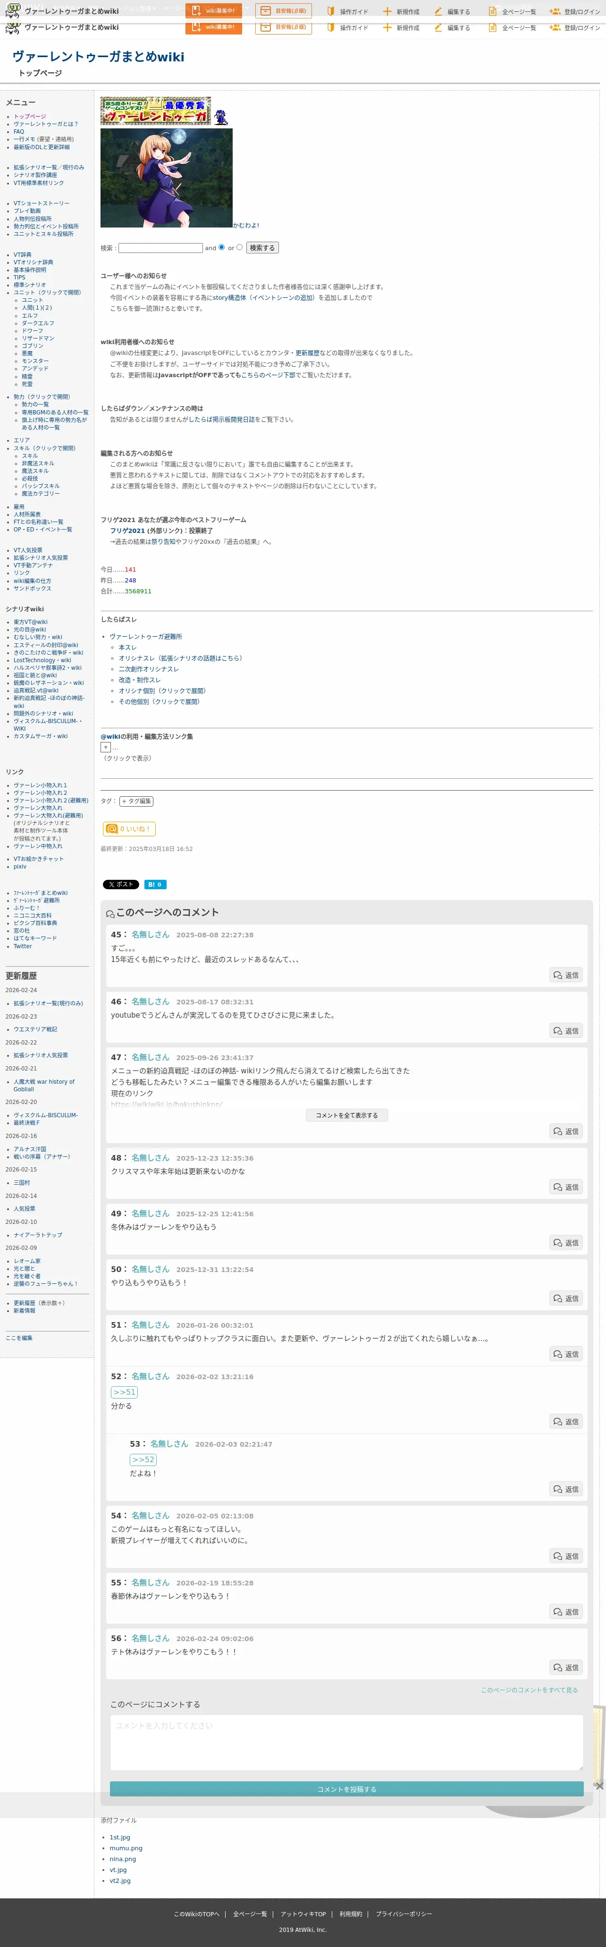
Task: Open attached file mumu.png
Action: [x=126, y=1848]
